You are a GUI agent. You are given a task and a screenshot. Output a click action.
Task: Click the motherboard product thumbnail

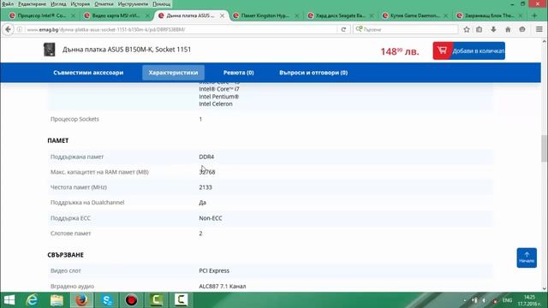pos(50,50)
